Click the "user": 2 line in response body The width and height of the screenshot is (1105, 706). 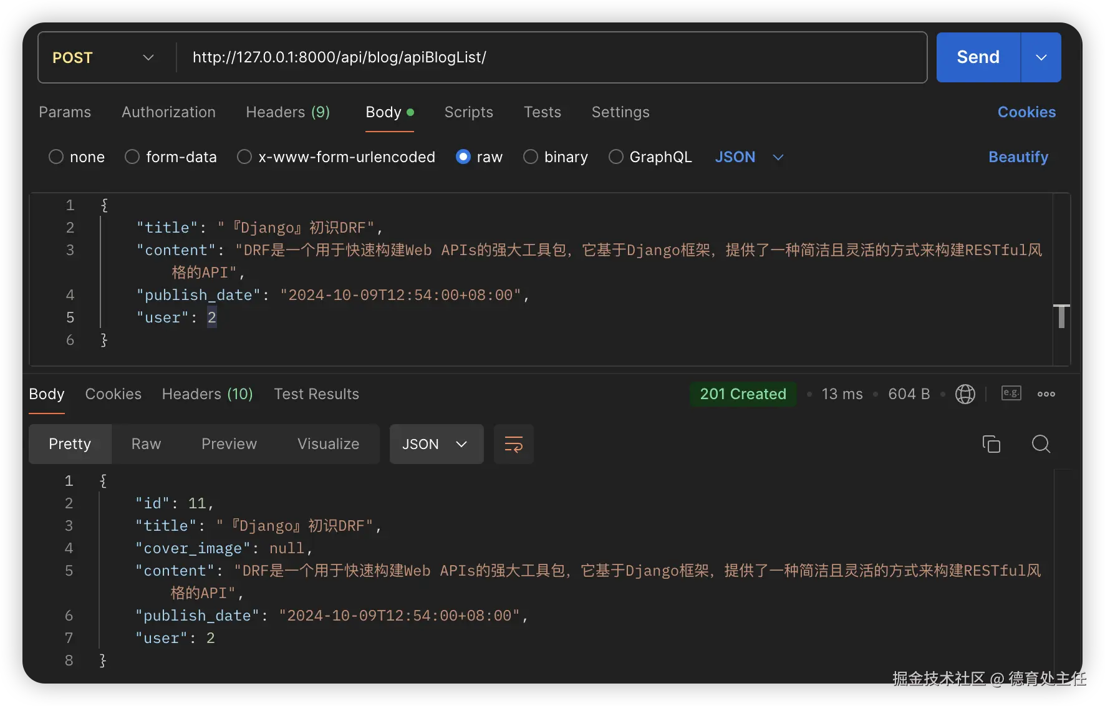click(175, 638)
